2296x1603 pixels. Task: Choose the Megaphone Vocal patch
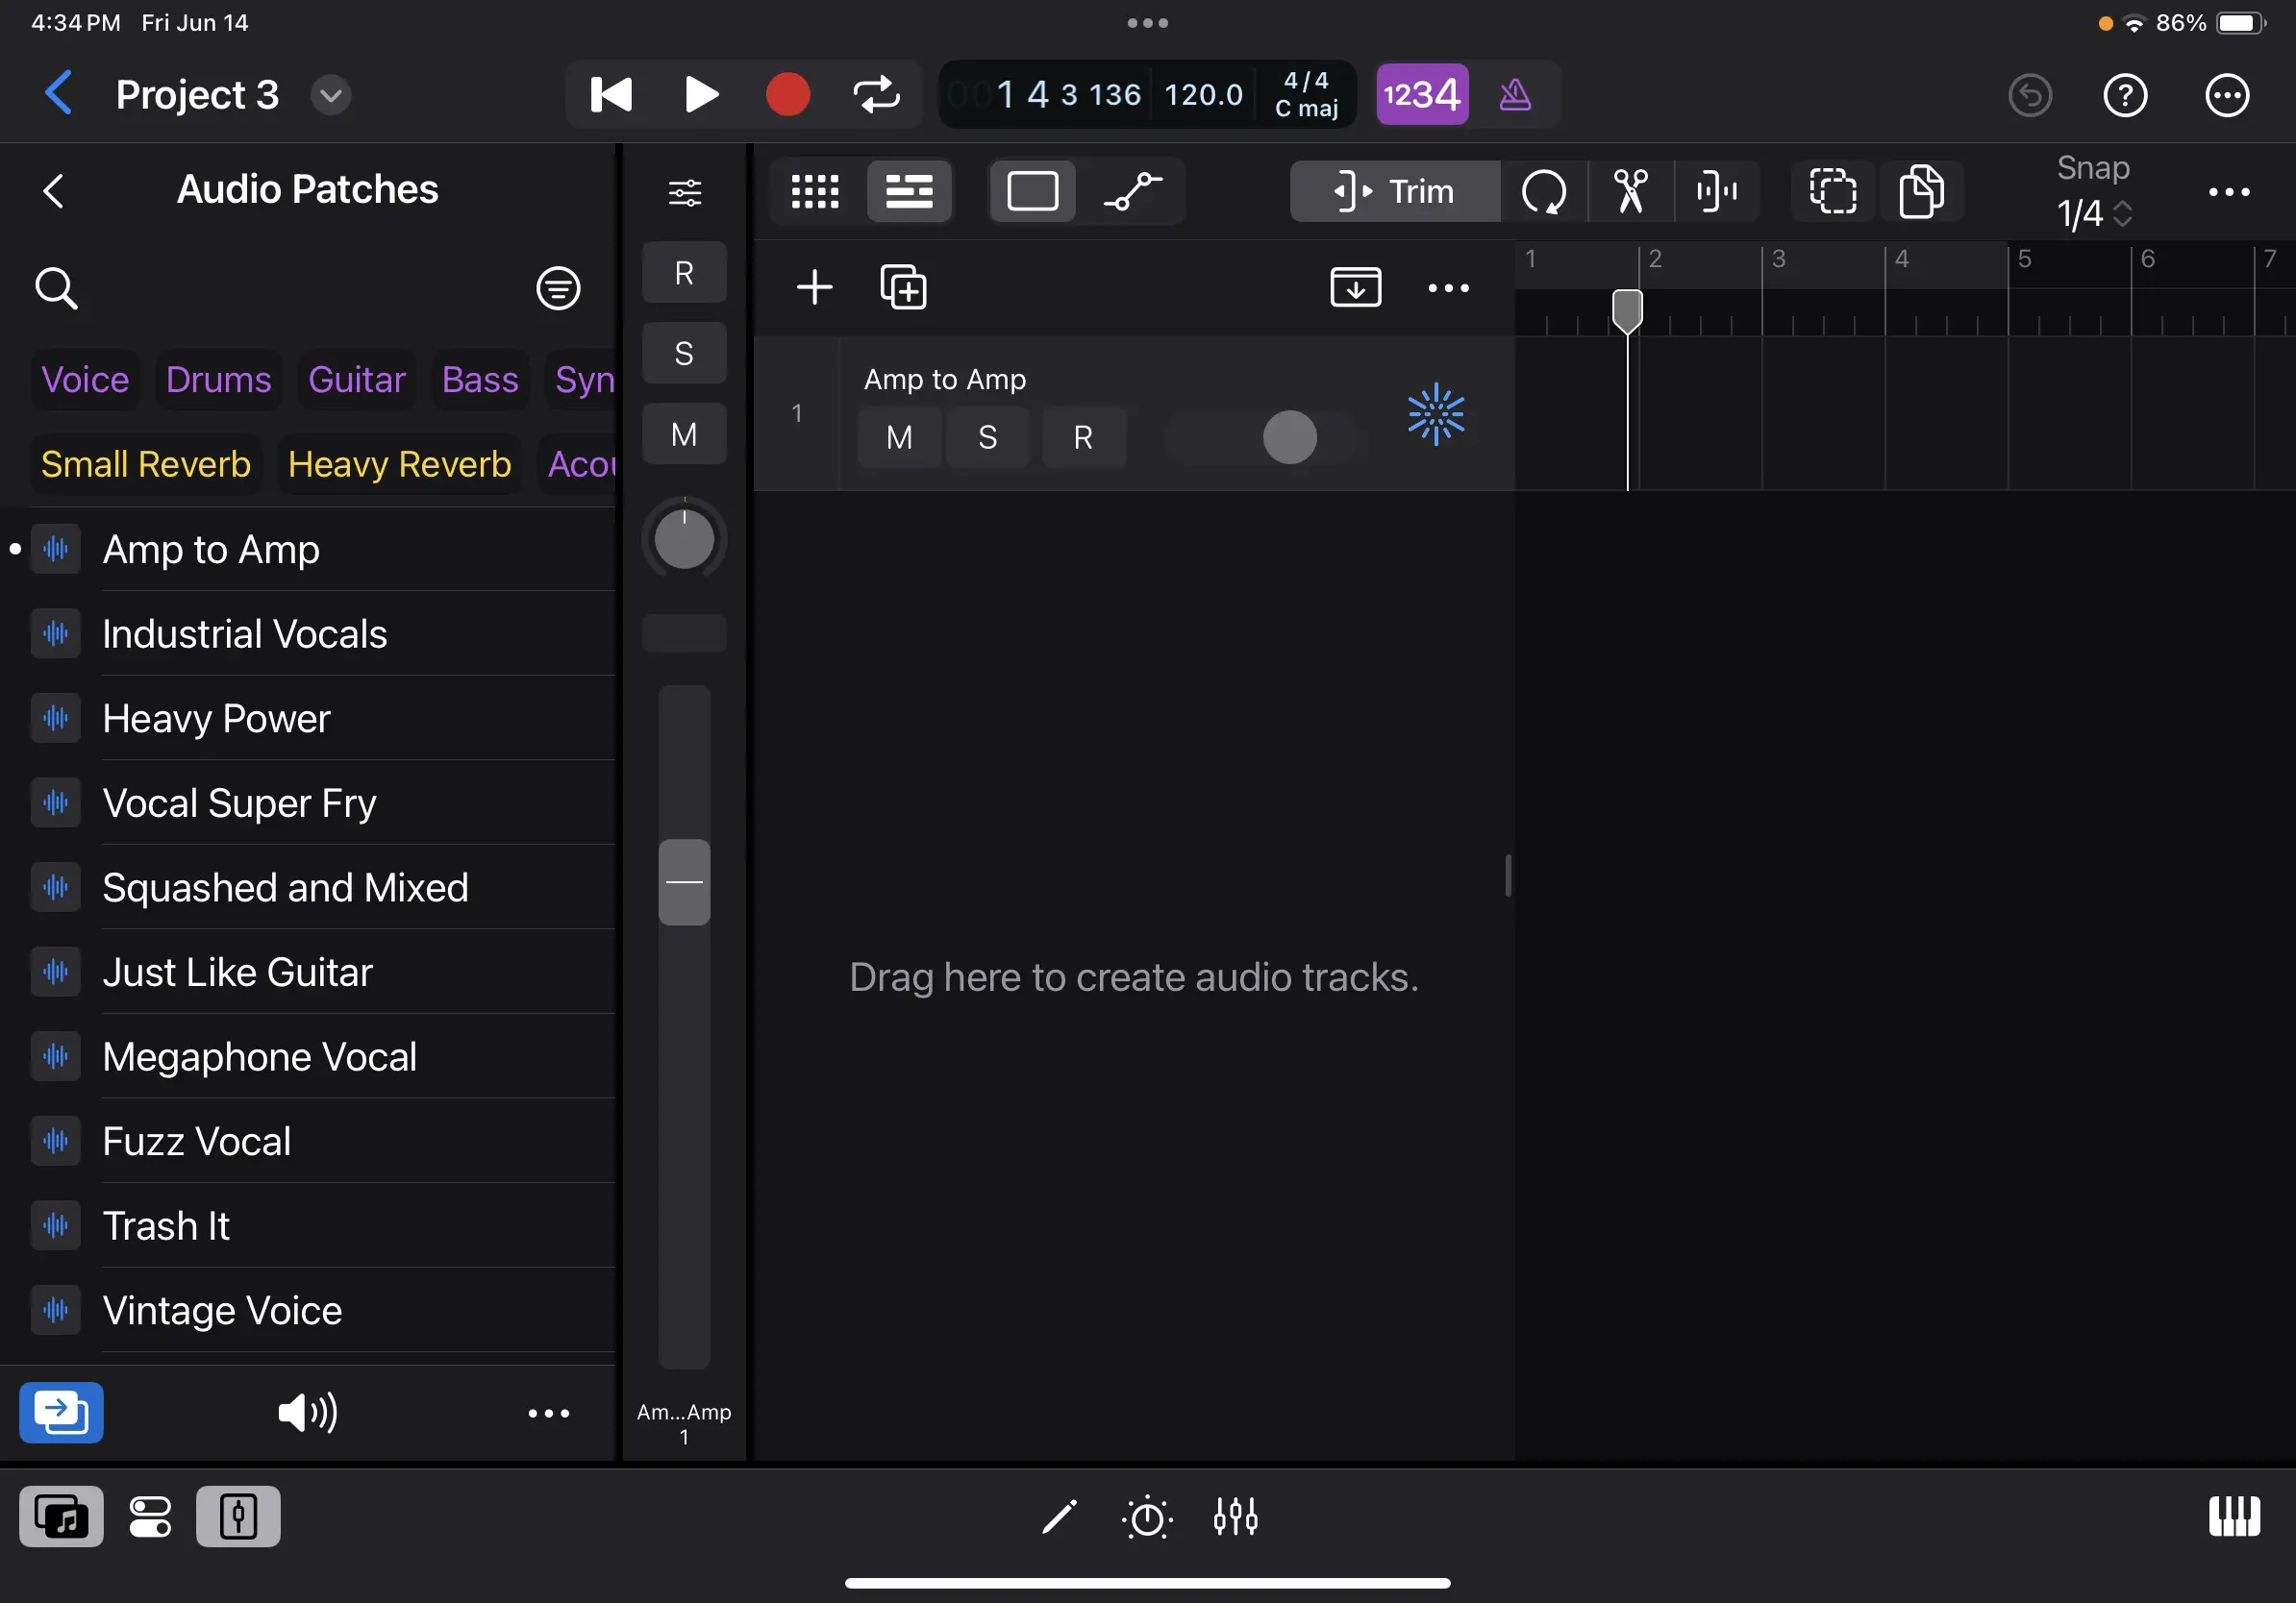[260, 1056]
